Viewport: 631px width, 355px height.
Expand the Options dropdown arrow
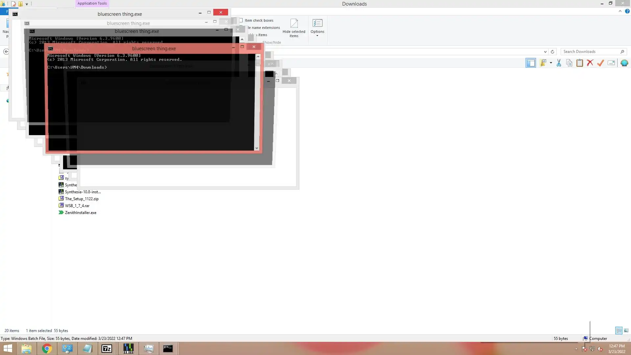317,36
